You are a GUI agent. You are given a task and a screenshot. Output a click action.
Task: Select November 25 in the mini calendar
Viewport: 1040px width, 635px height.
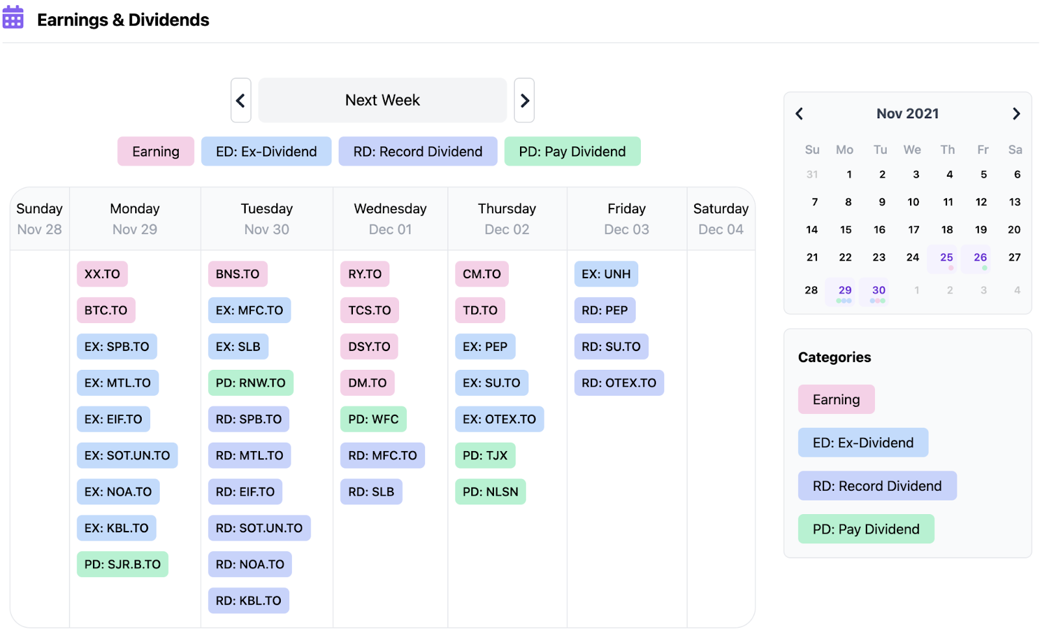pyautogui.click(x=946, y=257)
